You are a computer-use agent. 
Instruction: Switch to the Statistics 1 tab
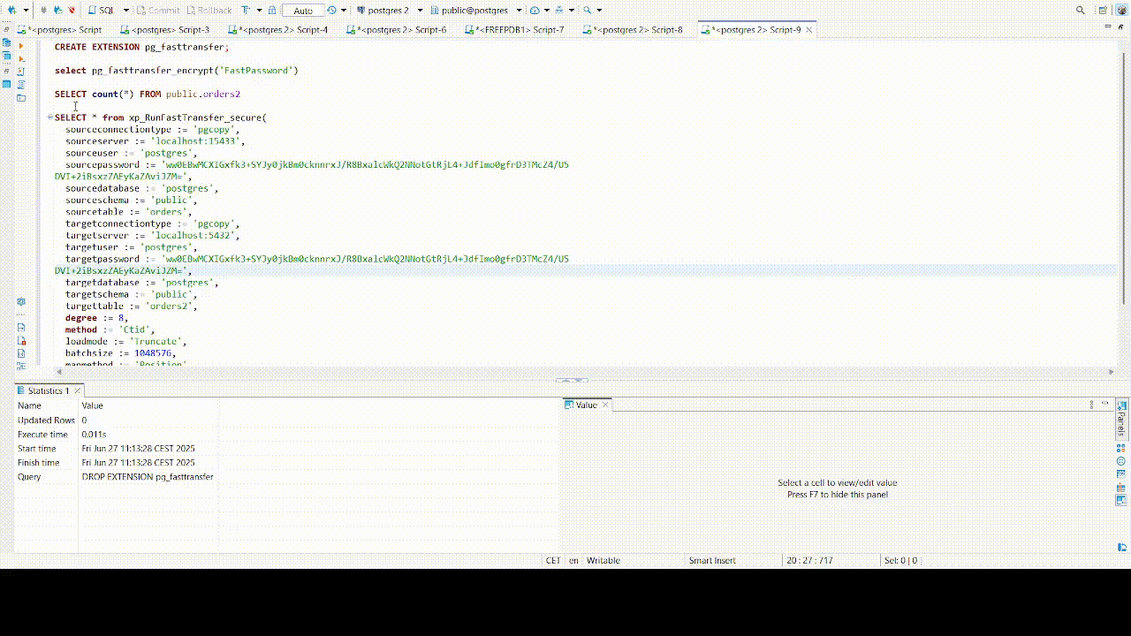click(48, 390)
